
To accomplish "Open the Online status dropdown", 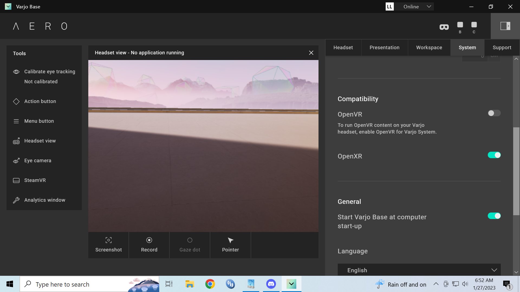I will click(414, 6).
